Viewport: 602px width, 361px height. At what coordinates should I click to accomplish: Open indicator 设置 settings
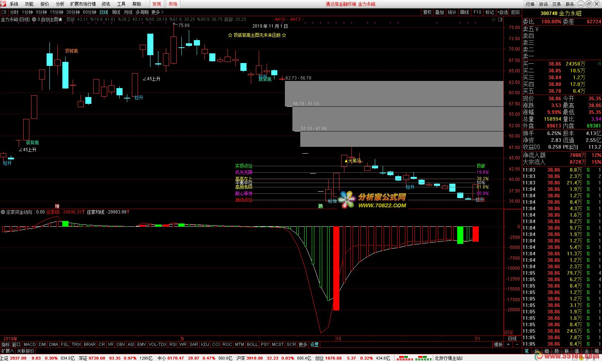(315, 345)
